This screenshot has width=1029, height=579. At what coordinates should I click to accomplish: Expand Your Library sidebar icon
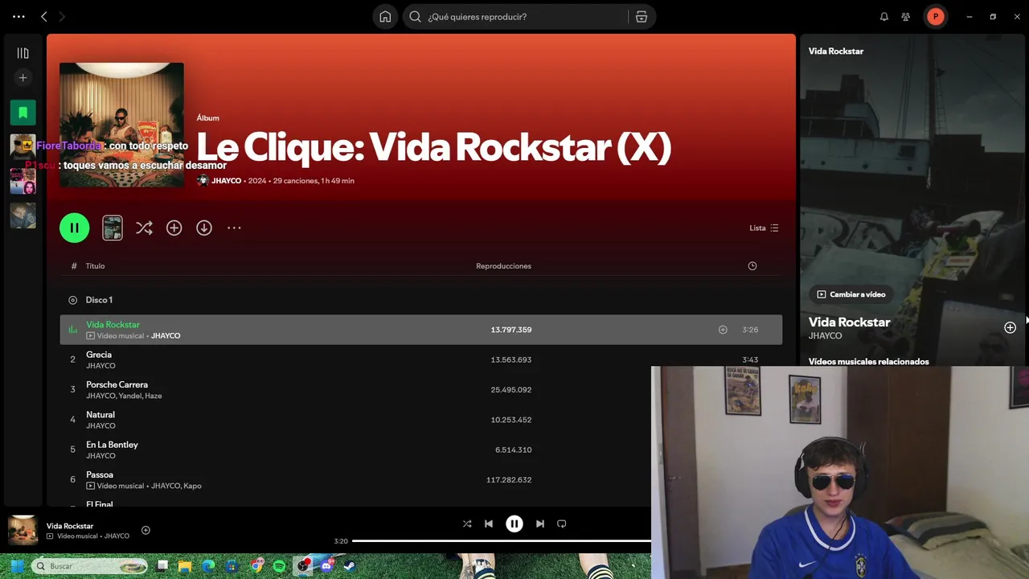23,53
